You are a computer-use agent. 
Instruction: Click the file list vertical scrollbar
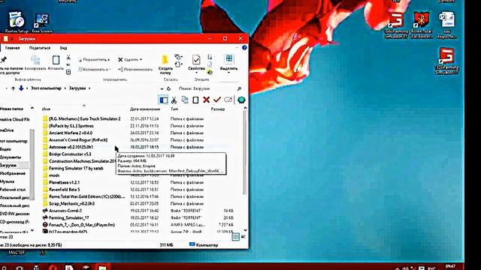click(245, 152)
